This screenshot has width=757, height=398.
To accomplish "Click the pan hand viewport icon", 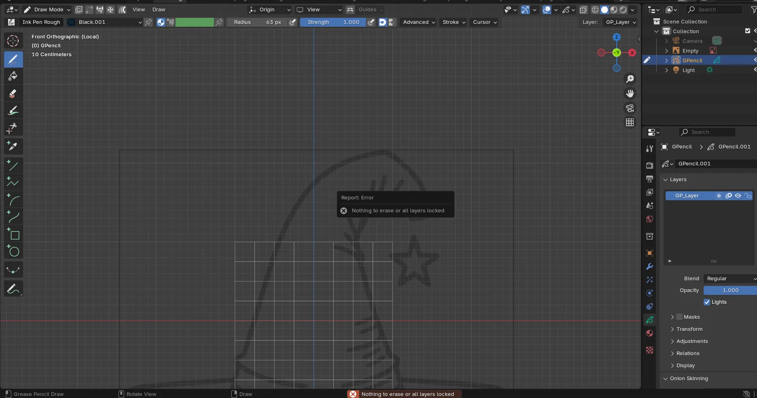I will tap(630, 93).
